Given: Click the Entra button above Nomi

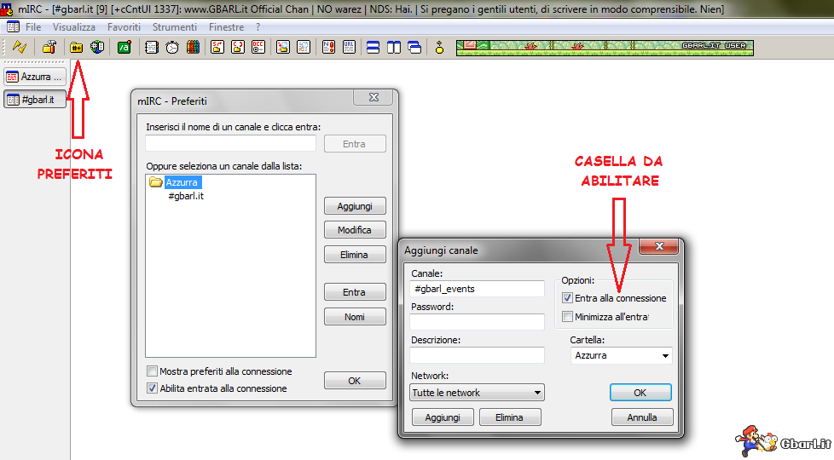Looking at the screenshot, I should pyautogui.click(x=355, y=292).
